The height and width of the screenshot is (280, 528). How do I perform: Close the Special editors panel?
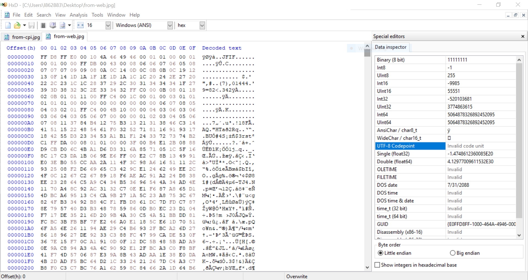click(522, 37)
